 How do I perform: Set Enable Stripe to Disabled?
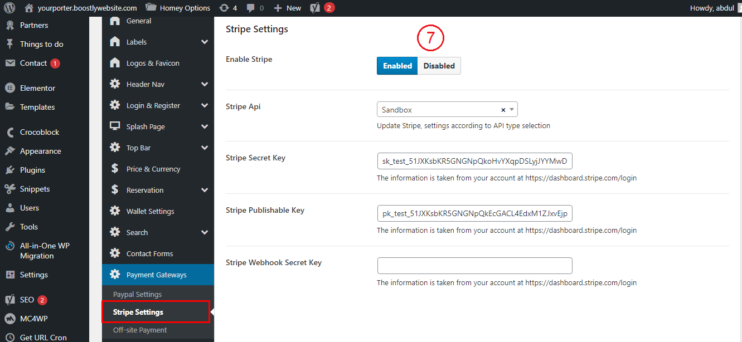[439, 66]
